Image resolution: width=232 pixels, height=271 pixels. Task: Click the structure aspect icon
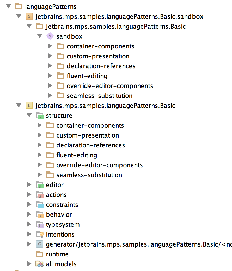pyautogui.click(x=40, y=115)
